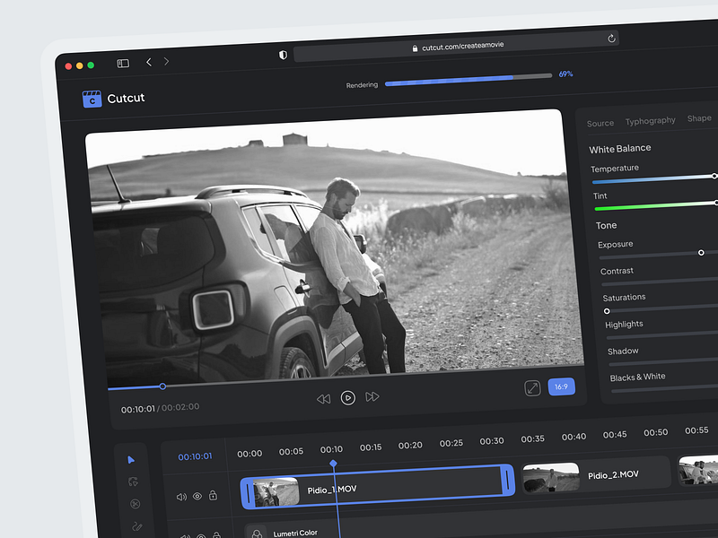Click the rewind playback icon
The width and height of the screenshot is (718, 538).
coord(323,400)
